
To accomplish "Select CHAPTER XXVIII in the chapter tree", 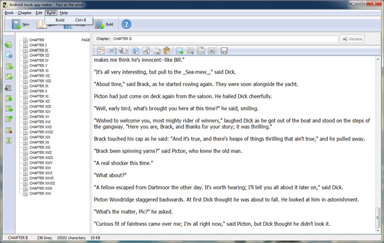I will 42,183.
